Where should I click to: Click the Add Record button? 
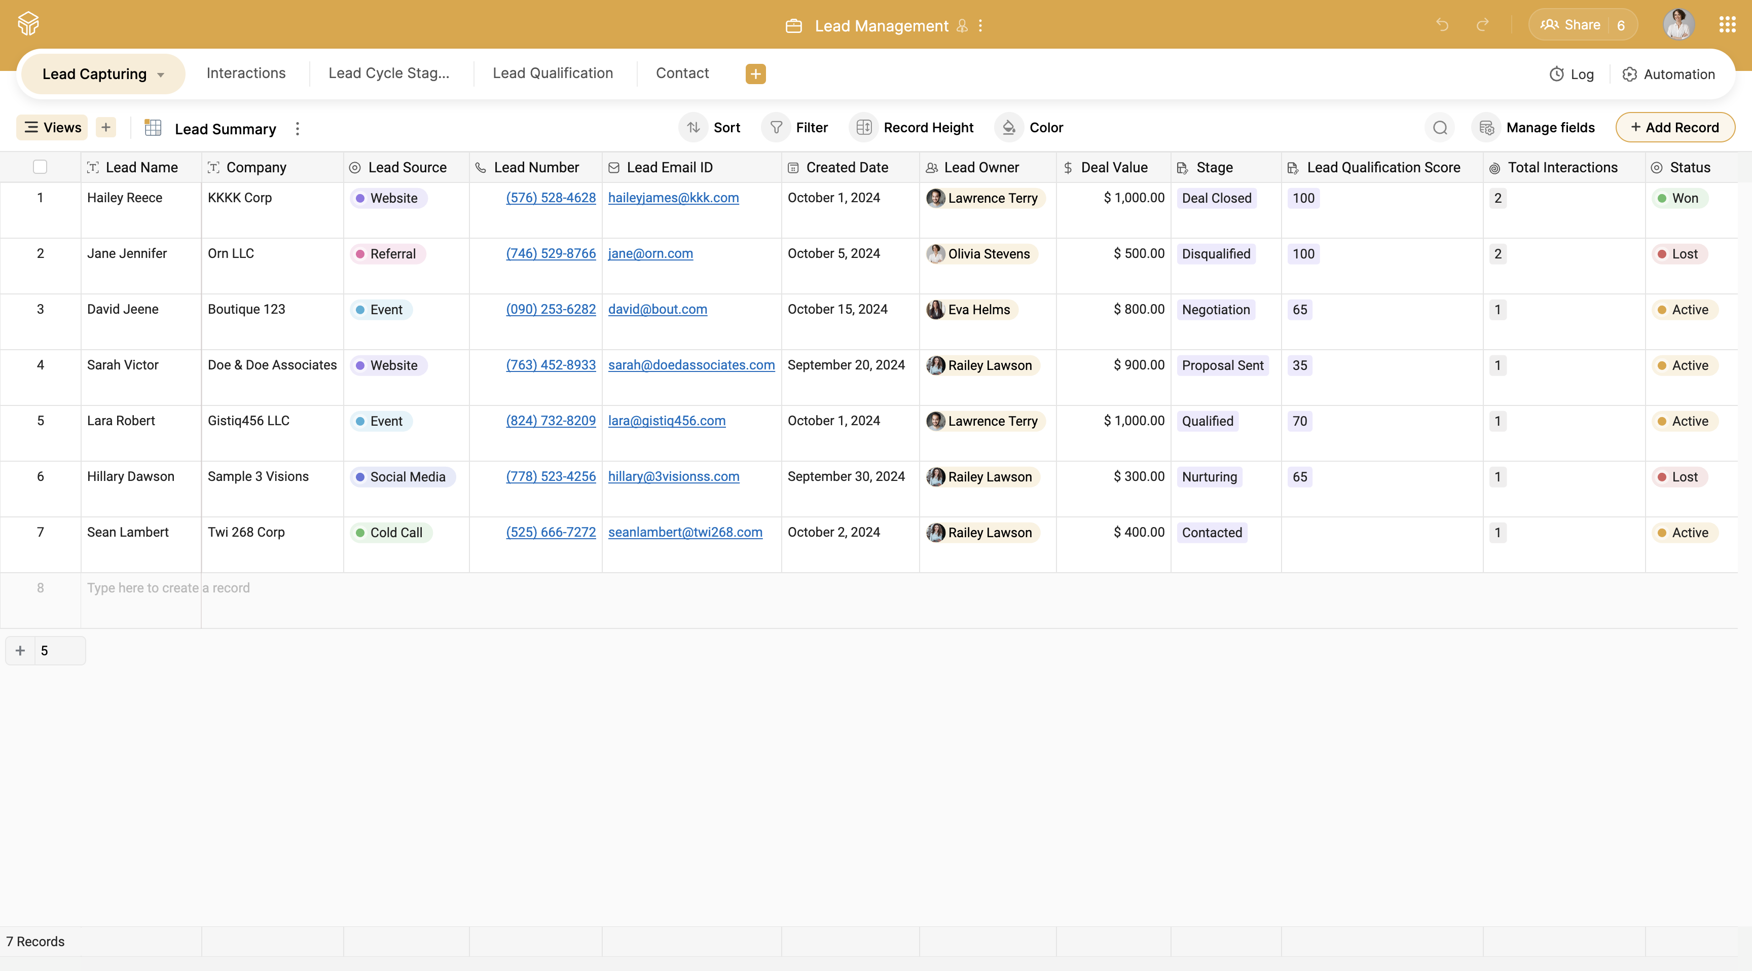point(1675,127)
